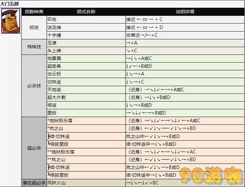This screenshot has height=187, width=245.
Task: Click the 切株返 name in the 必杀技 section
Action: tap(54, 82)
